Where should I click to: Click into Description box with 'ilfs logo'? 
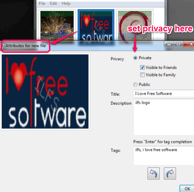click(164, 117)
